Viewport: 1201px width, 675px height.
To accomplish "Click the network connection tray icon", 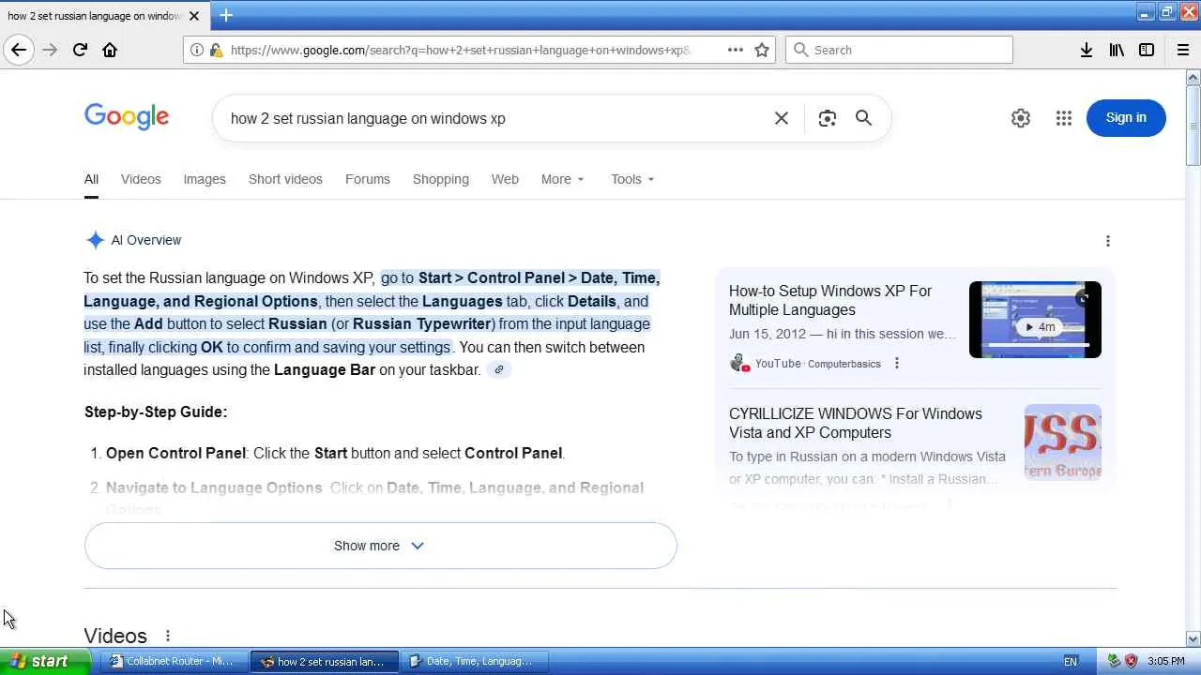I will [1114, 661].
